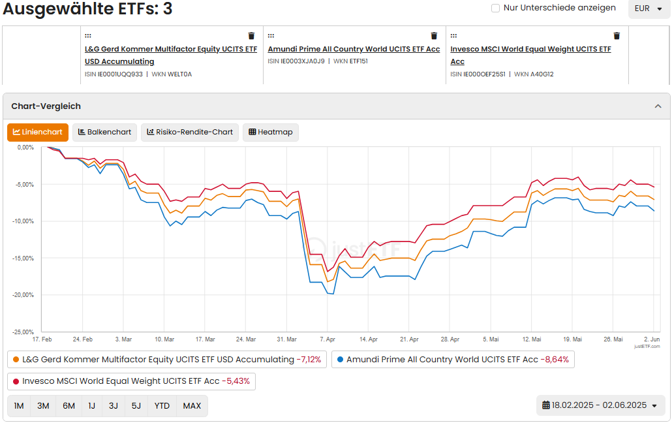This screenshot has height=423, width=672.
Task: Open Amundi Prime All Country World ETF link
Action: [x=354, y=49]
